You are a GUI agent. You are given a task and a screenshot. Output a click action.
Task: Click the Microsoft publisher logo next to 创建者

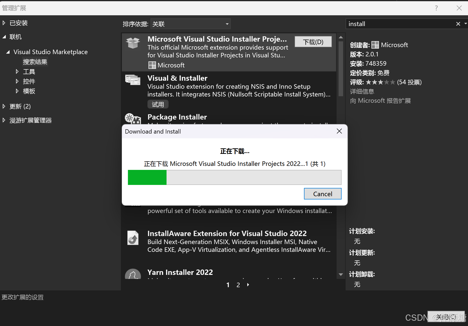click(375, 45)
